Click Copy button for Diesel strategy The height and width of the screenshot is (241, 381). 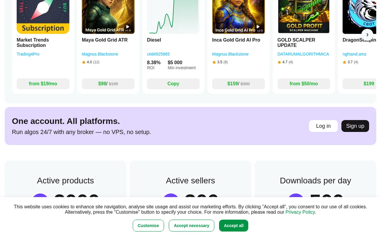(173, 84)
